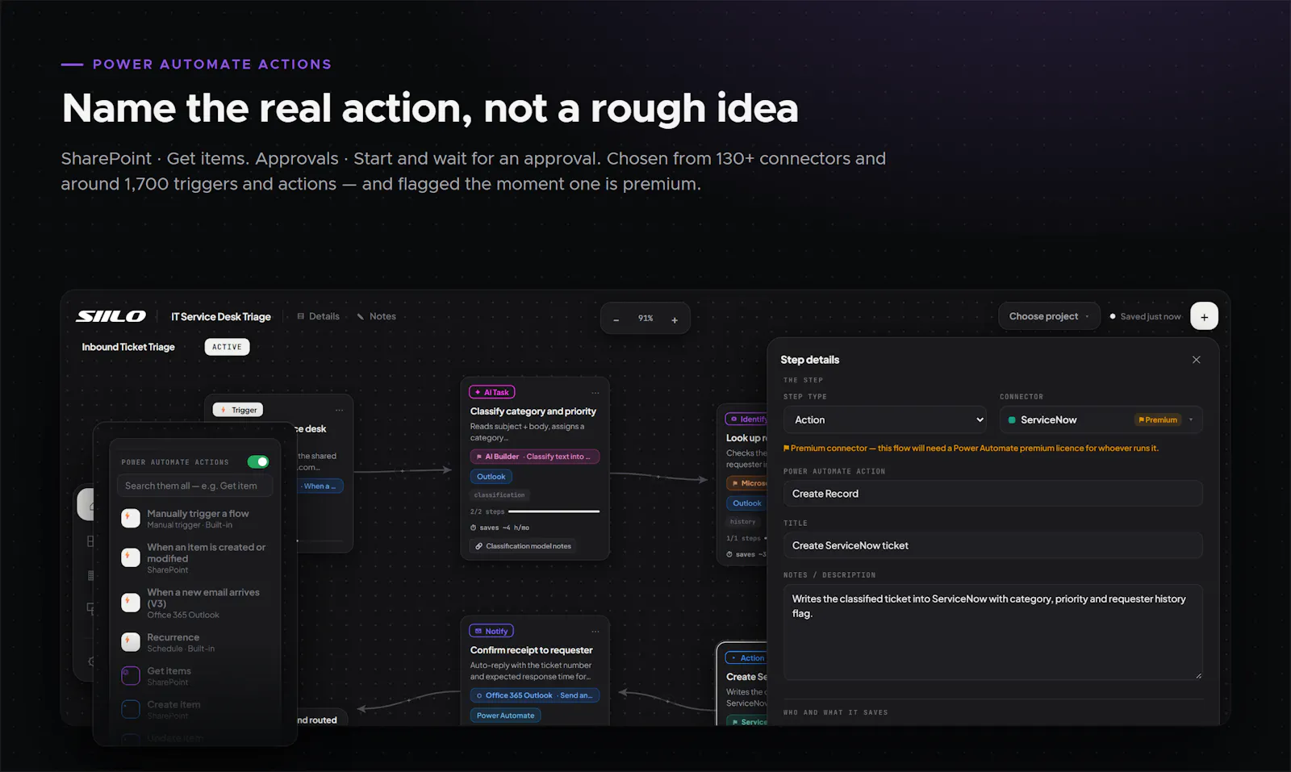Click the Create Record action field
The width and height of the screenshot is (1291, 772).
click(x=992, y=494)
